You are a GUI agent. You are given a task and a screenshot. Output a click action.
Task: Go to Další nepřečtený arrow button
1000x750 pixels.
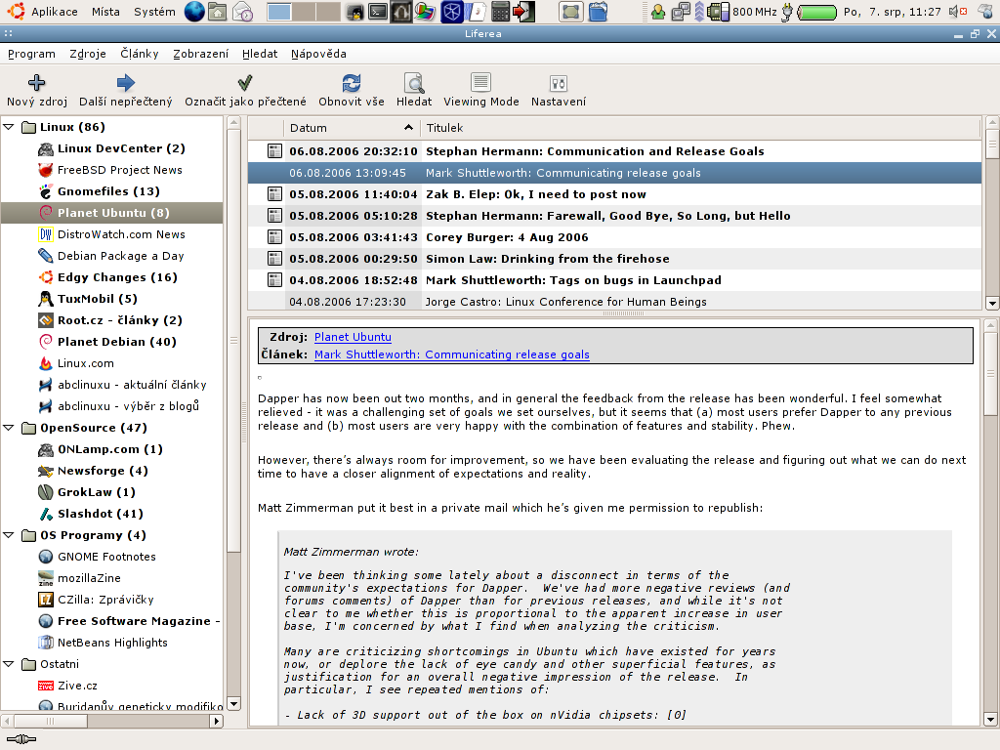click(126, 82)
